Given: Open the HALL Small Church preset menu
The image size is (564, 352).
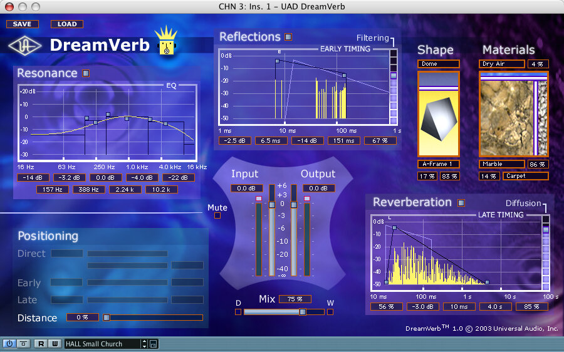Looking at the screenshot, I should (x=103, y=344).
